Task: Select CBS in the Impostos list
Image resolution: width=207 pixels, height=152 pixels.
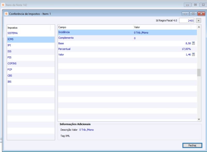Action: tap(31, 75)
